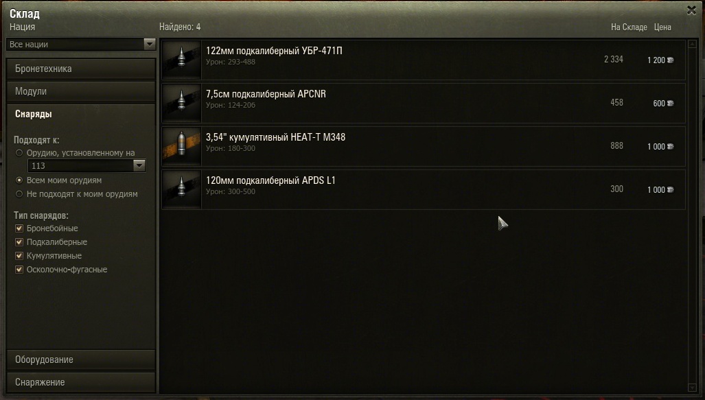The height and width of the screenshot is (400, 705).
Task: Select 'Не подходят к моим орудиям' radio
Action: click(19, 194)
